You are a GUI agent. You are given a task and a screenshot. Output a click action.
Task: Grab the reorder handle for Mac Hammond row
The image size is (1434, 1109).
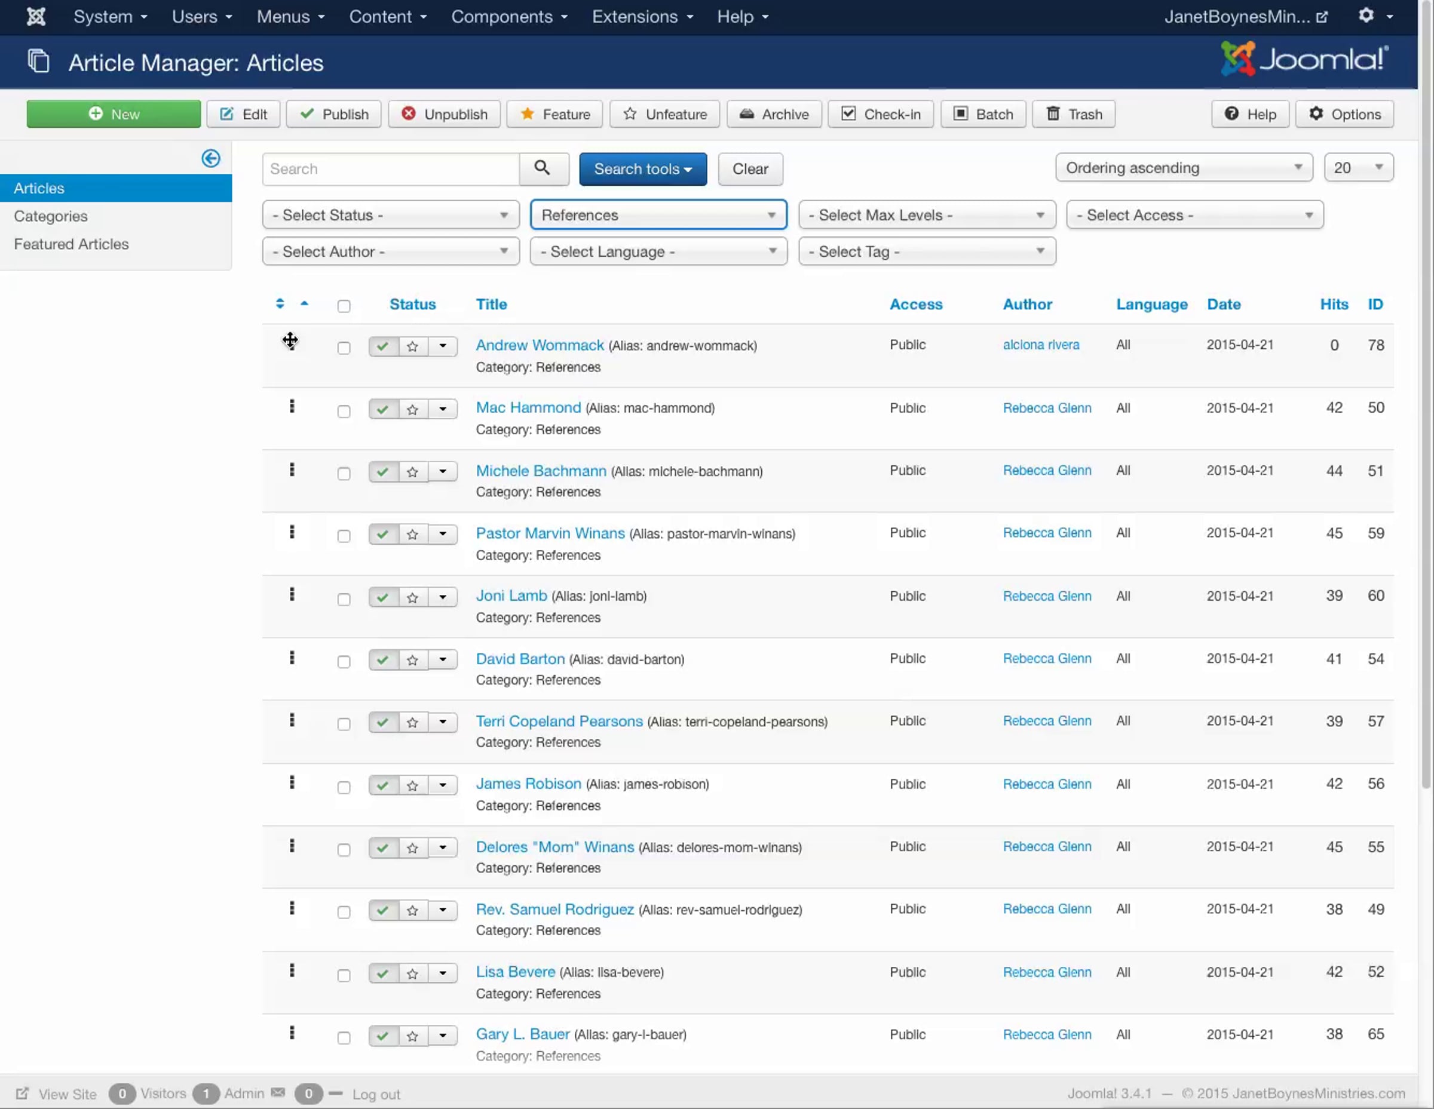(x=292, y=407)
